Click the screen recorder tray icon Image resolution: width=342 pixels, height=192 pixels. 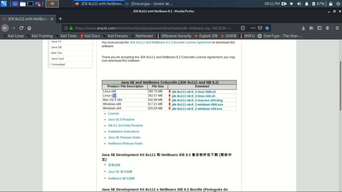(x=284, y=4)
